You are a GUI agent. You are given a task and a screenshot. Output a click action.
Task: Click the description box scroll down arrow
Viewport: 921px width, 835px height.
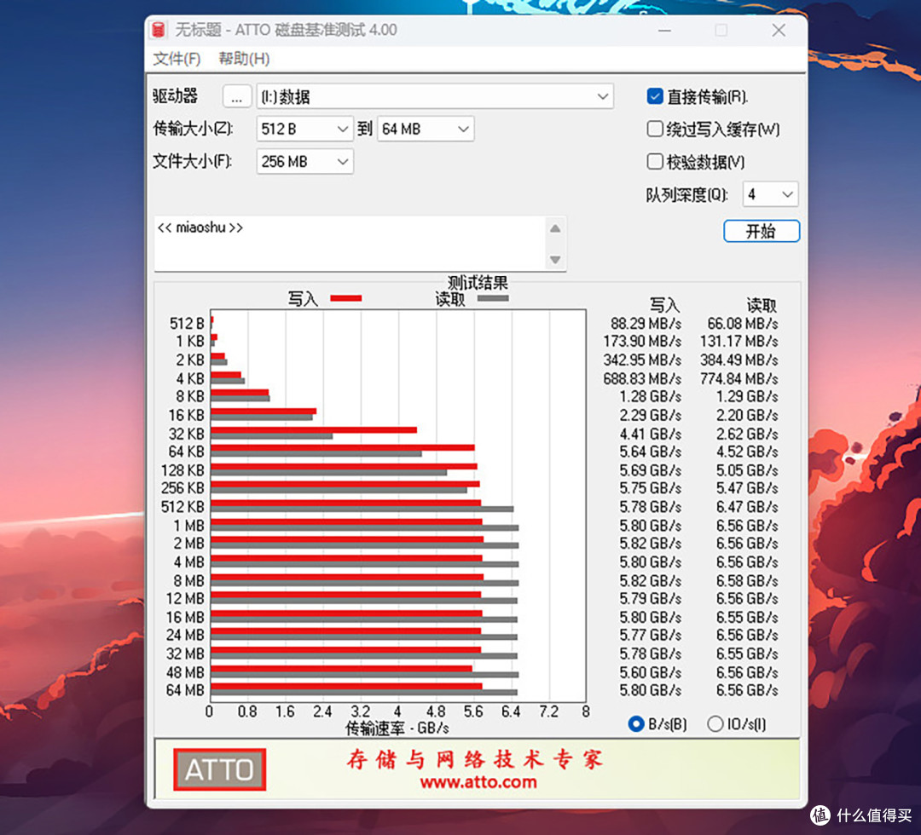point(555,259)
